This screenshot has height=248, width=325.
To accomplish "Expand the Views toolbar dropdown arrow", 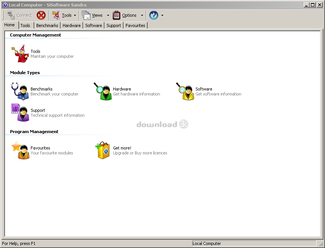I will 108,16.
